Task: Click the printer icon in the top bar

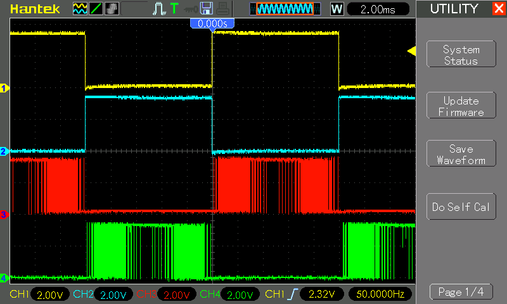Action: 221,9
